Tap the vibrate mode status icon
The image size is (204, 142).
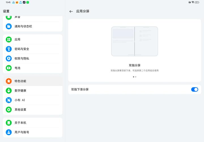point(190,2)
